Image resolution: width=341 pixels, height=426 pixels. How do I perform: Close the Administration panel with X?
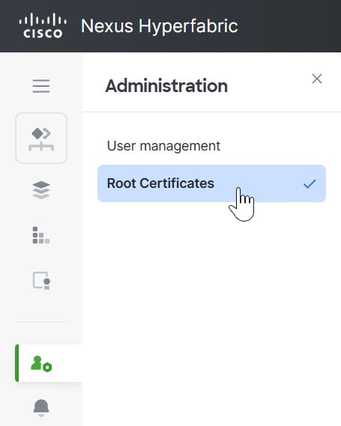click(x=317, y=79)
